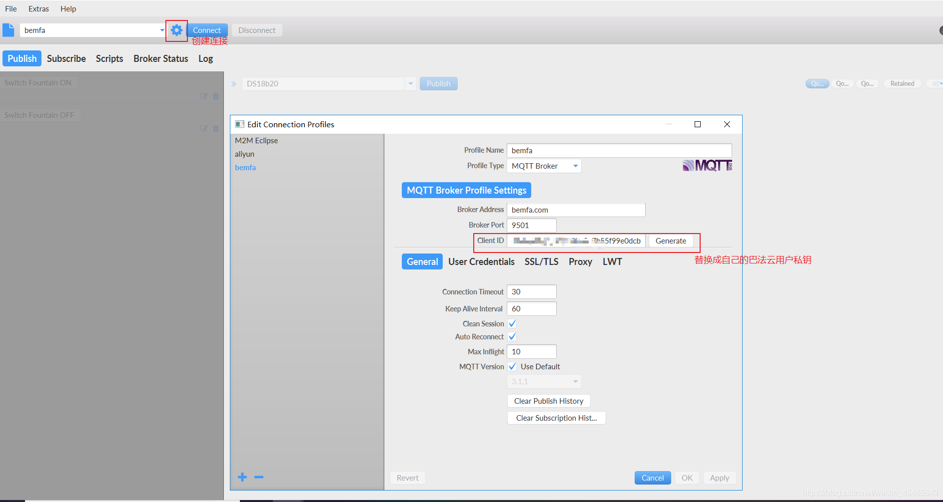This screenshot has height=502, width=943.
Task: Open connection settings gear icon
Action: (x=176, y=30)
